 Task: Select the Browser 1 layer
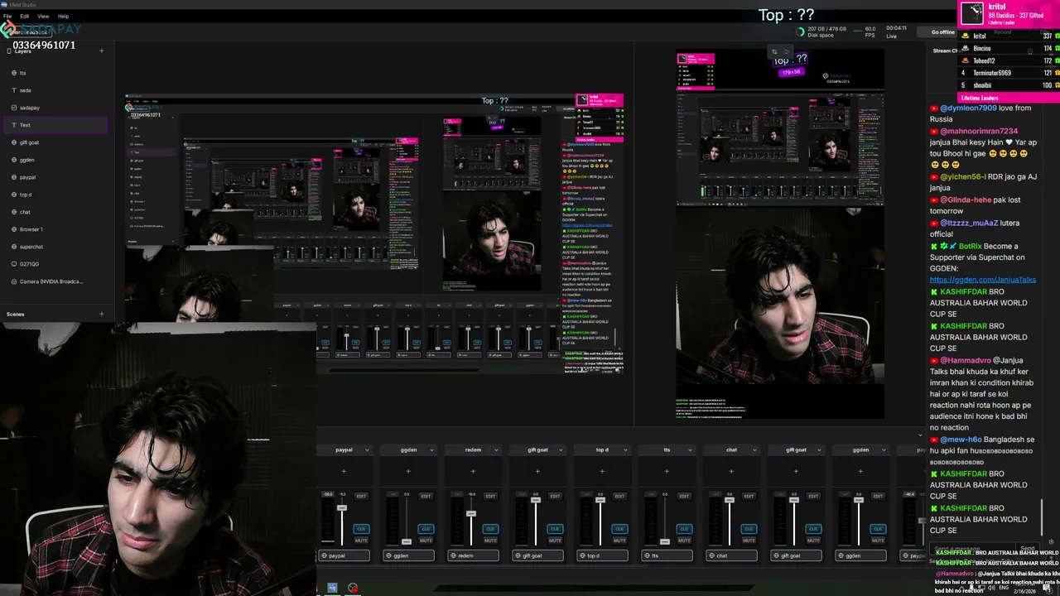pyautogui.click(x=55, y=229)
